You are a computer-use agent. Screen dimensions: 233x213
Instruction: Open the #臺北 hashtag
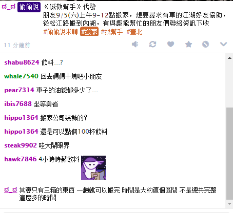pyautogui.click(x=134, y=32)
